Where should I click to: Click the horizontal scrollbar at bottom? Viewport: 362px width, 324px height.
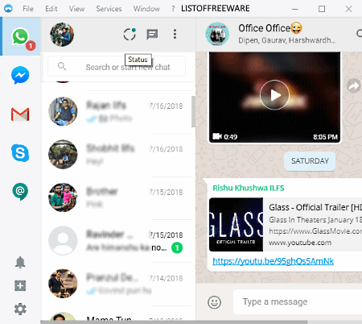click(x=174, y=322)
